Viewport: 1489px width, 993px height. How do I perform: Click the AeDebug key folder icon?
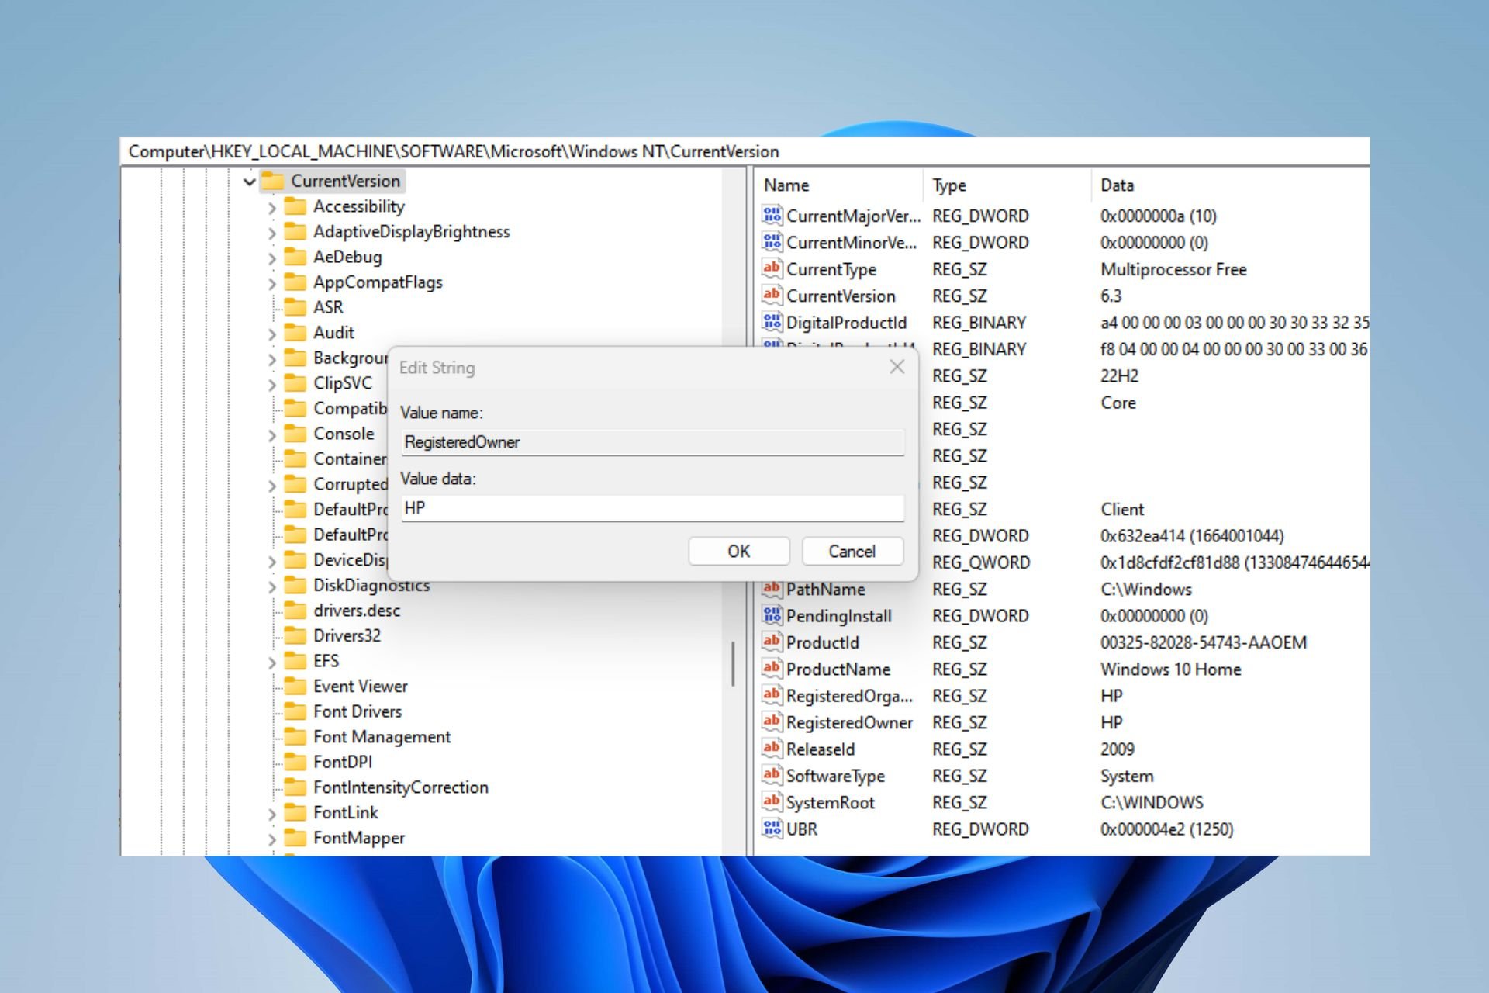pos(295,256)
